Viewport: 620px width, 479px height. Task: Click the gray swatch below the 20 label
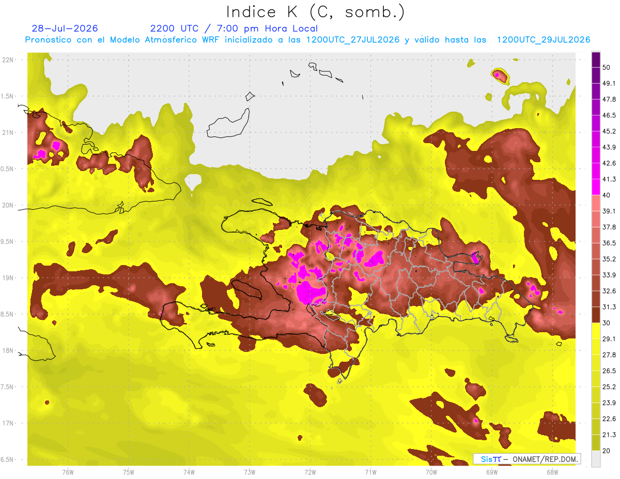point(596,458)
